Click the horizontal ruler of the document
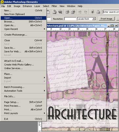Screen dimensions: 119x132 83,29
